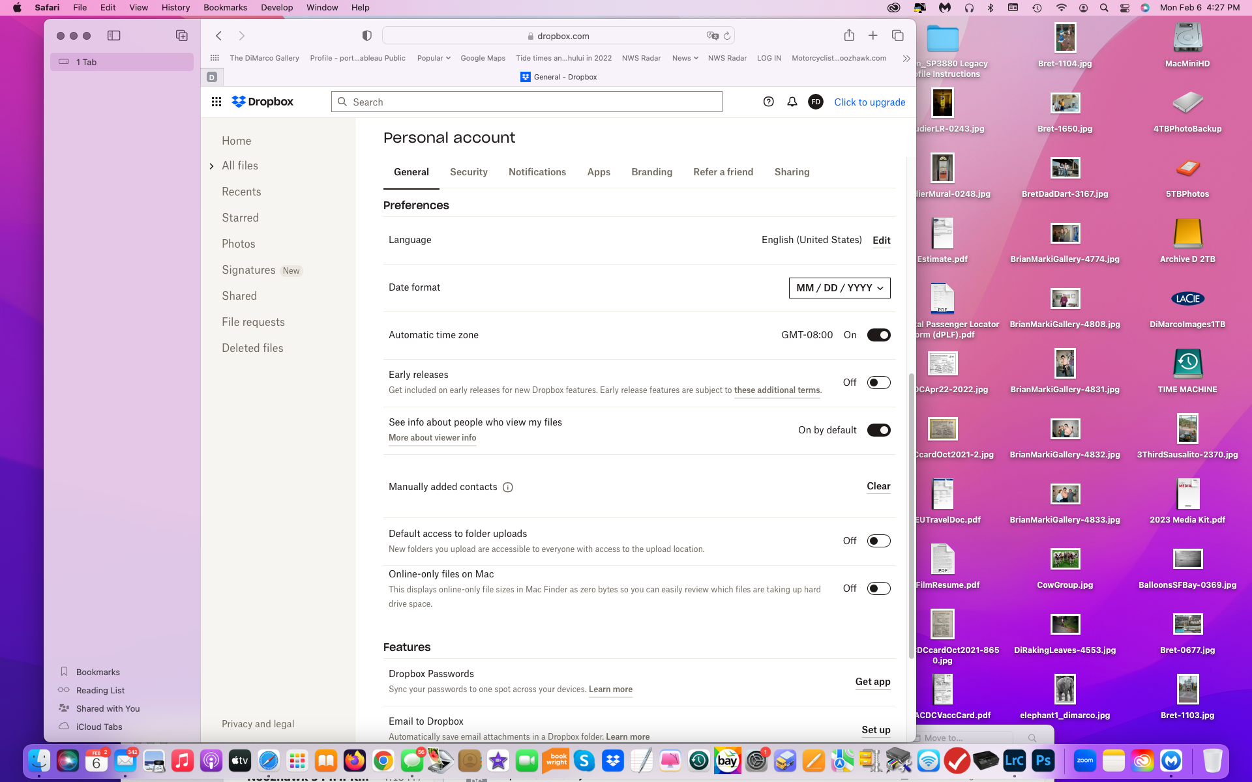Open the Branding tab
The height and width of the screenshot is (782, 1252).
(x=652, y=172)
